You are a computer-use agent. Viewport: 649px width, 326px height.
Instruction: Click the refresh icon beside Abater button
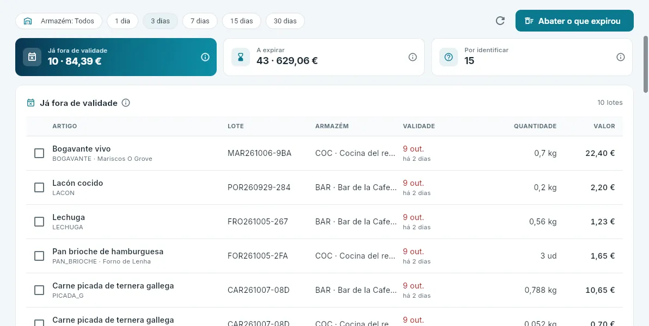[500, 21]
